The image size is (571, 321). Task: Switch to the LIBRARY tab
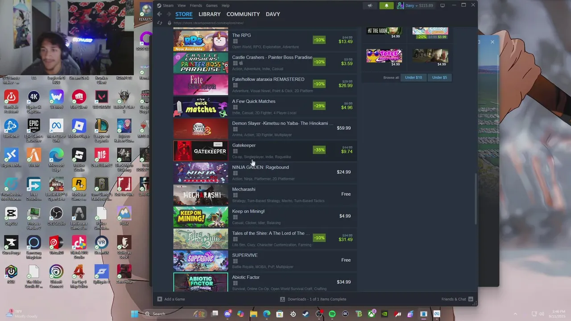pyautogui.click(x=210, y=14)
